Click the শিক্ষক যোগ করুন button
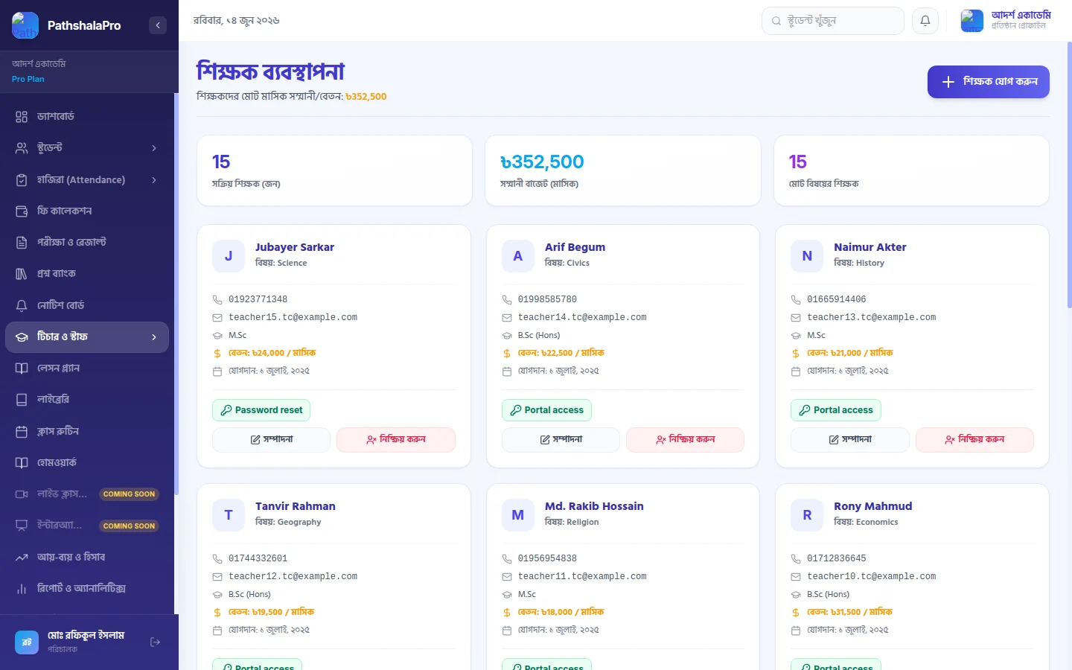The height and width of the screenshot is (670, 1072). (988, 82)
